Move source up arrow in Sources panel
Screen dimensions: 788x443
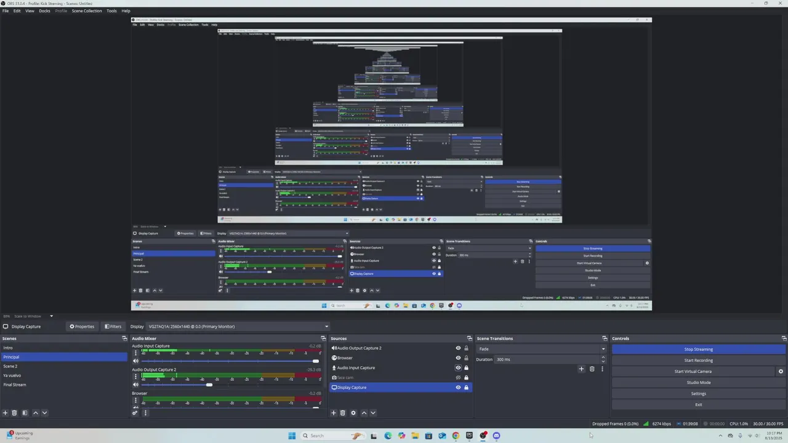(x=364, y=413)
